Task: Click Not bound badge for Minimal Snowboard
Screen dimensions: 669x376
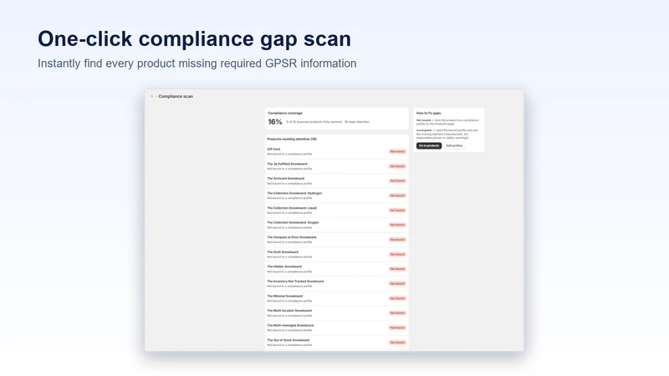Action: click(397, 298)
